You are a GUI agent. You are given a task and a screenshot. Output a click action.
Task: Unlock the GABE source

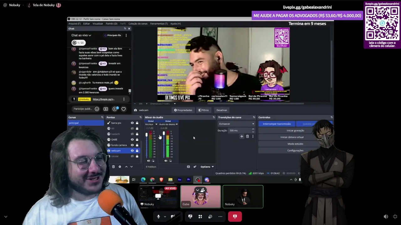coord(137,139)
